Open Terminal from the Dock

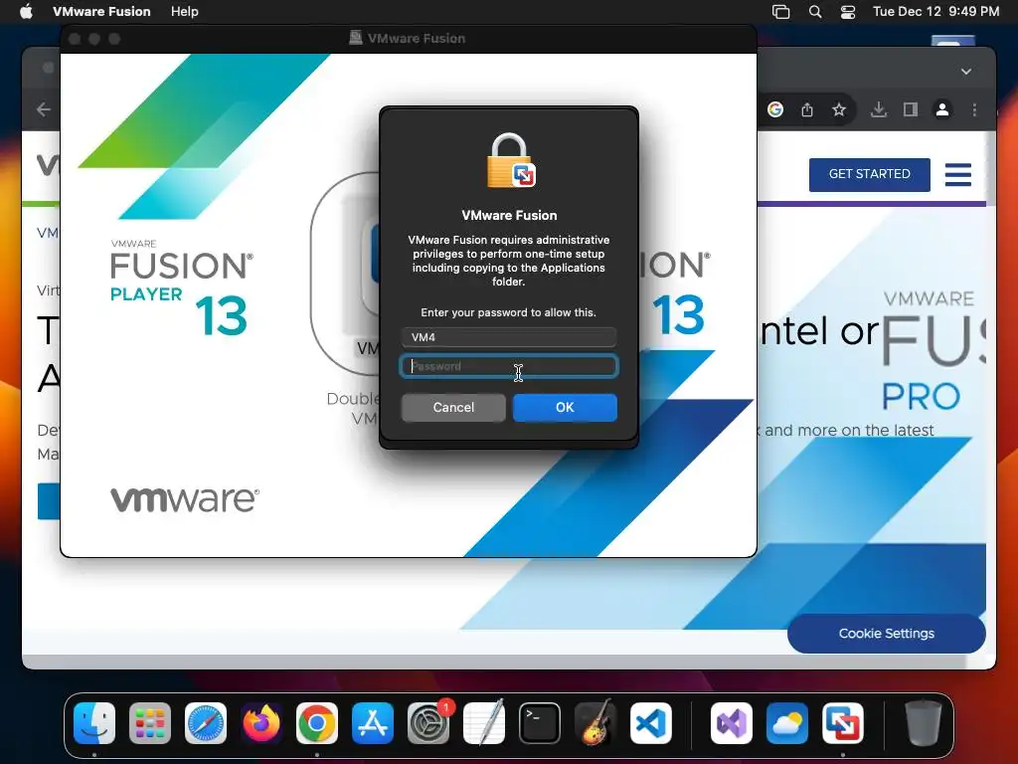click(x=540, y=723)
